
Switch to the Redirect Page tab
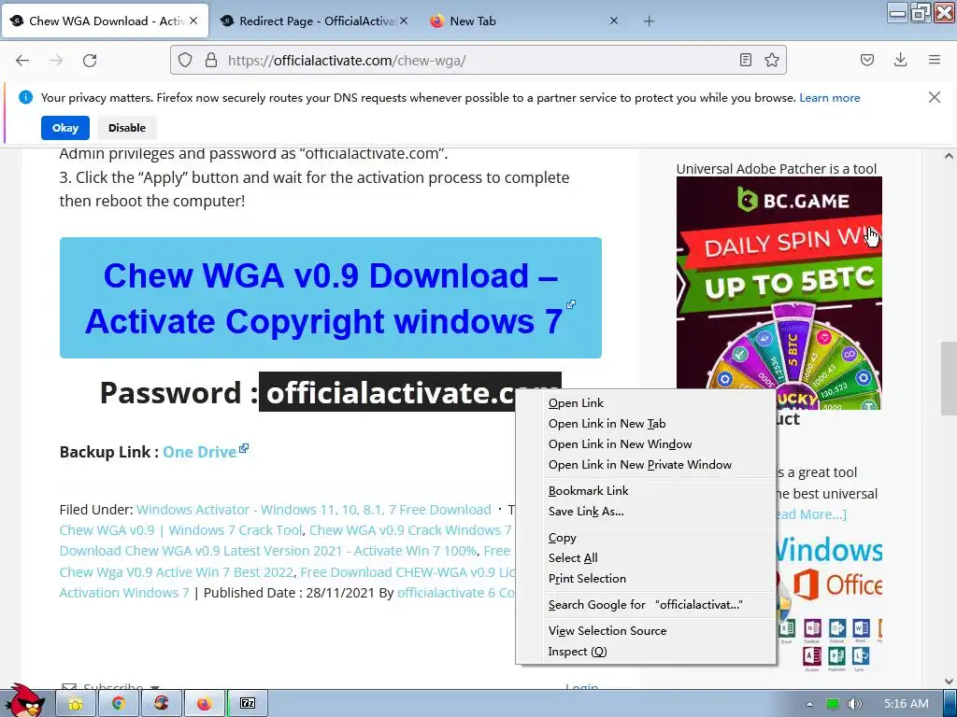coord(314,21)
